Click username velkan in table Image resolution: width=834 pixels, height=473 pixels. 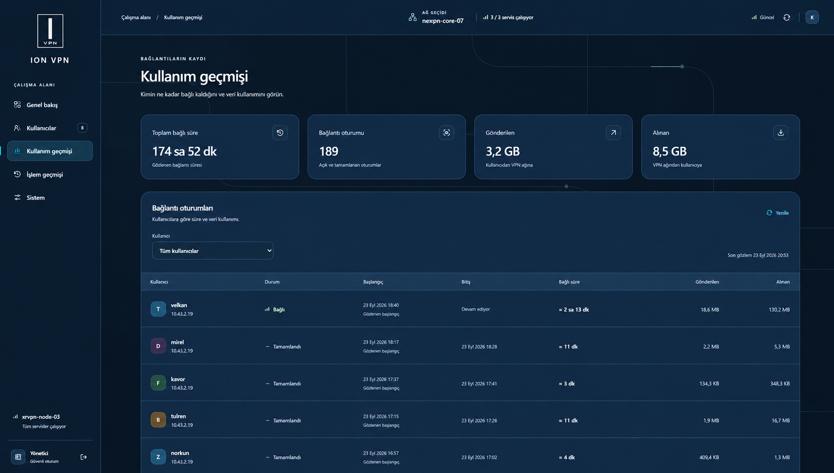179,305
